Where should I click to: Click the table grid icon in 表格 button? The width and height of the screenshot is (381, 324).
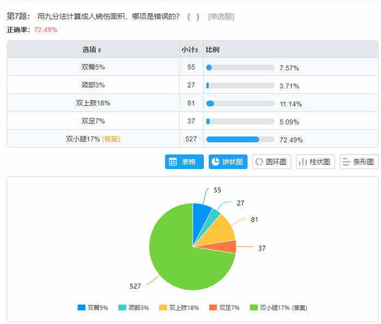[173, 162]
